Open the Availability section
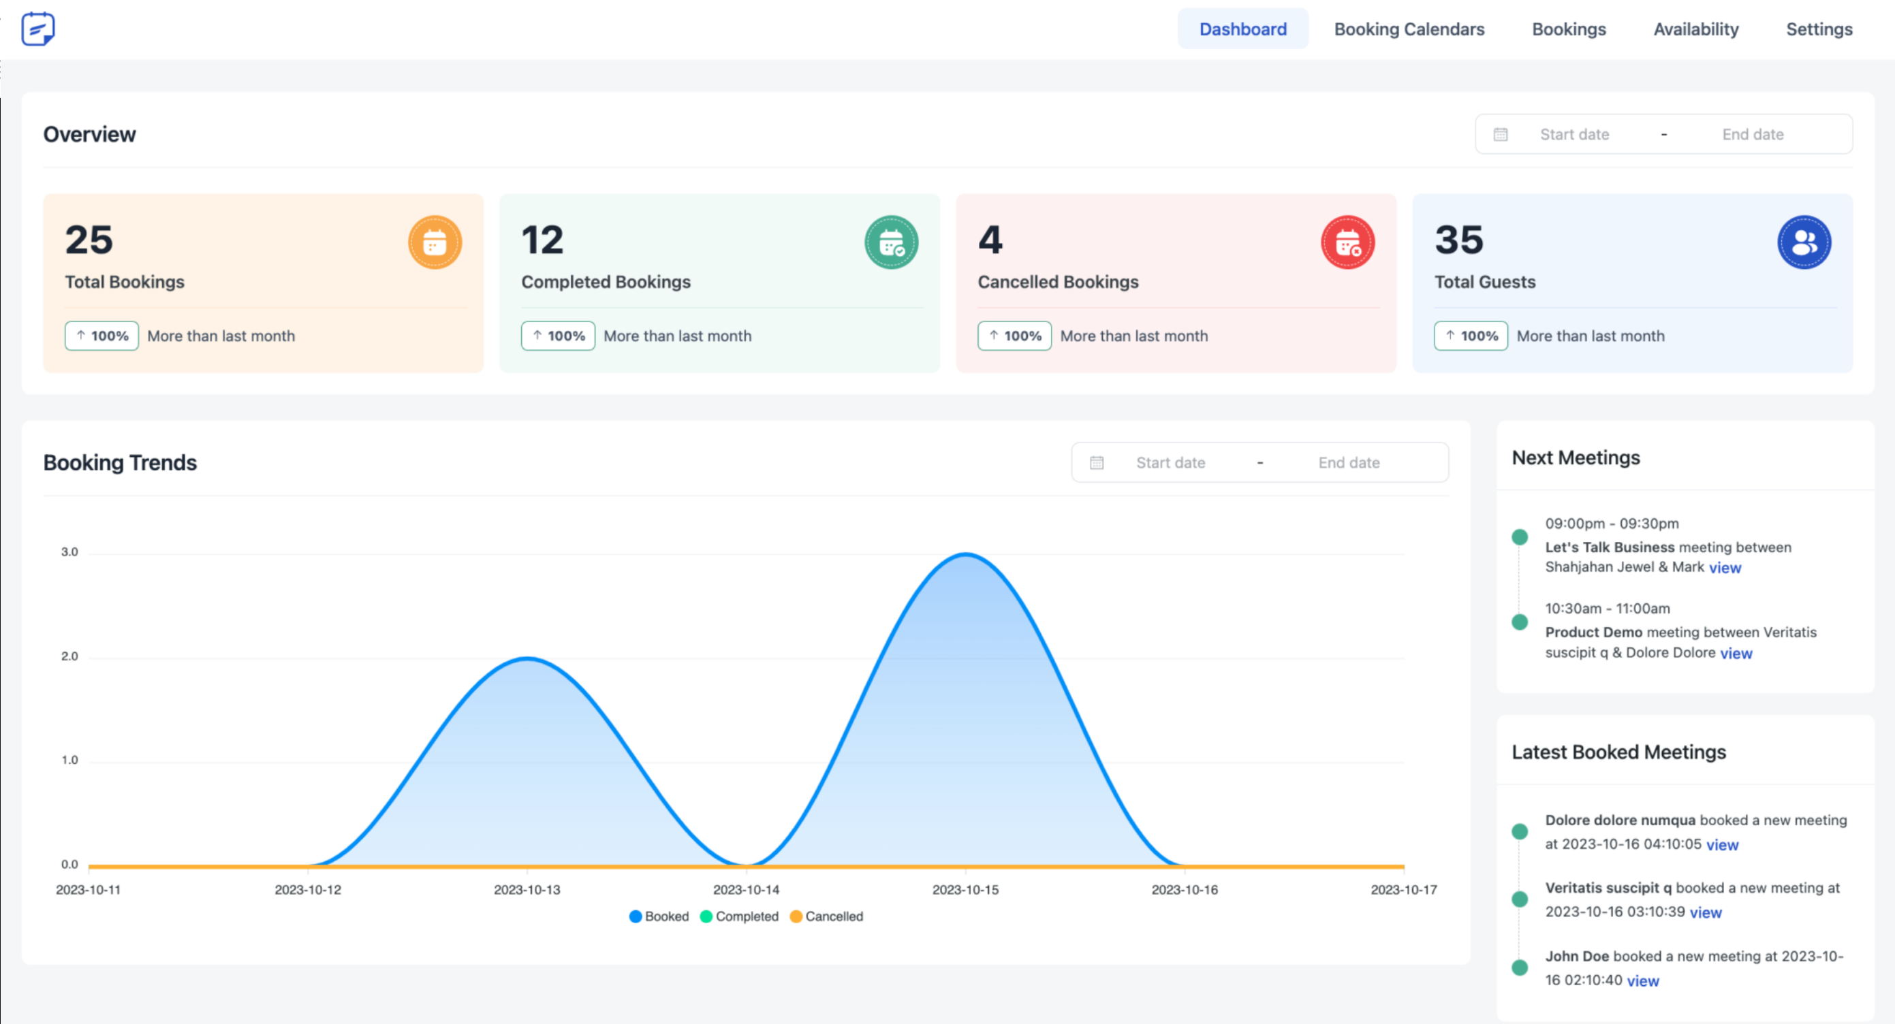This screenshot has width=1895, height=1024. (1695, 29)
